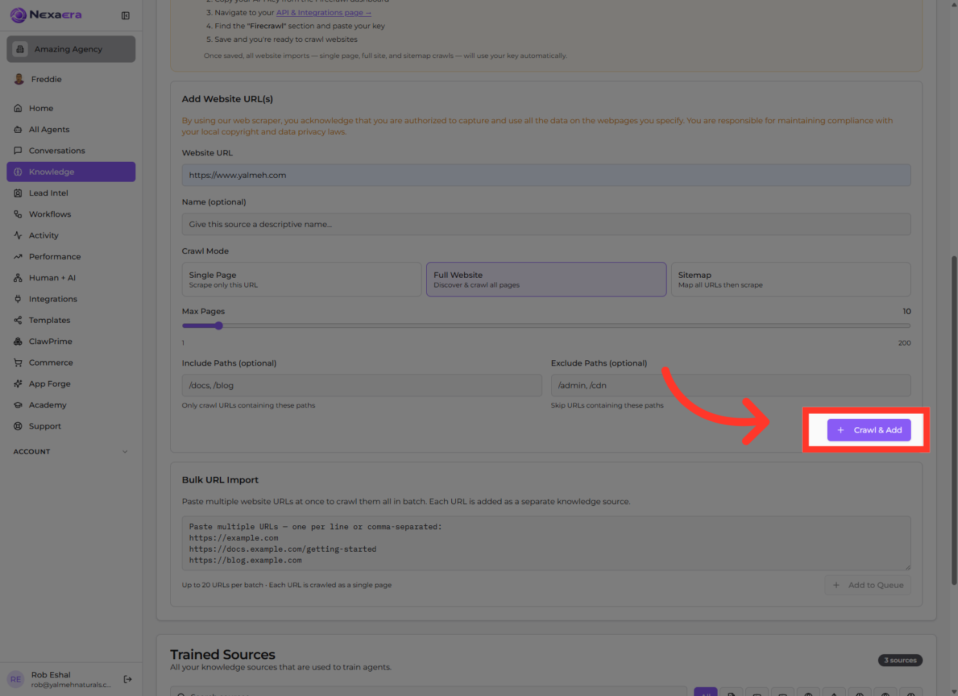Select the Knowledge sidebar item
958x696 pixels.
[71, 172]
